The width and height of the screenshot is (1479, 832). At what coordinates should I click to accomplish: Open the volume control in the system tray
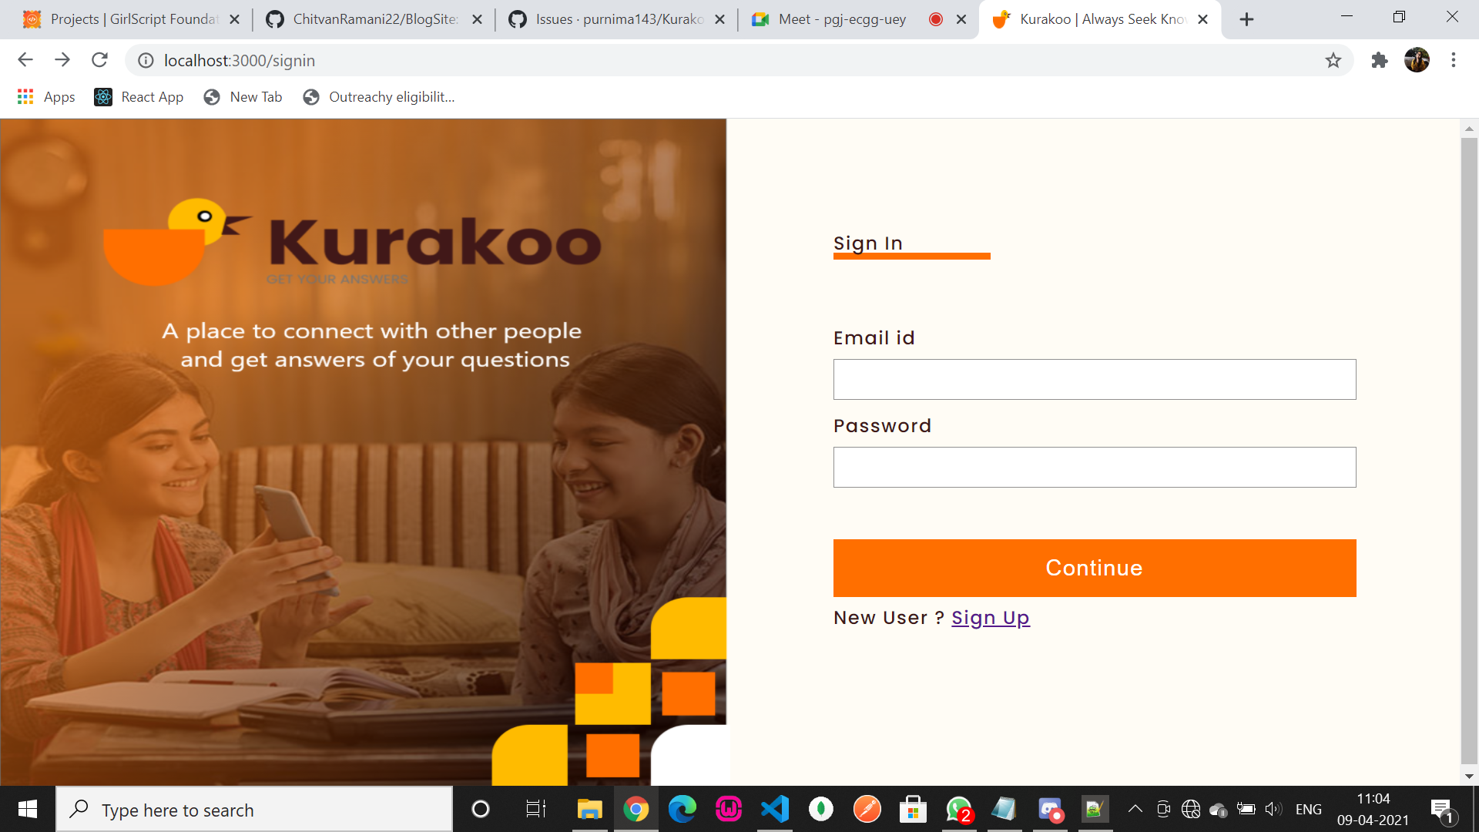1273,809
